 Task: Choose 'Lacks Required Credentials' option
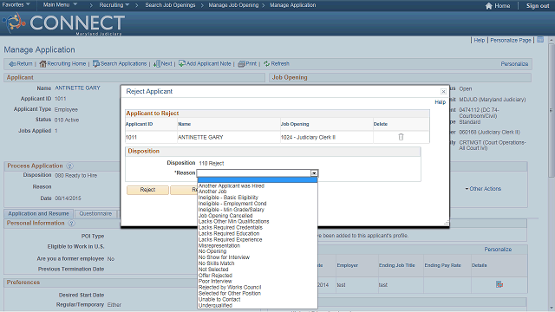pyautogui.click(x=231, y=227)
